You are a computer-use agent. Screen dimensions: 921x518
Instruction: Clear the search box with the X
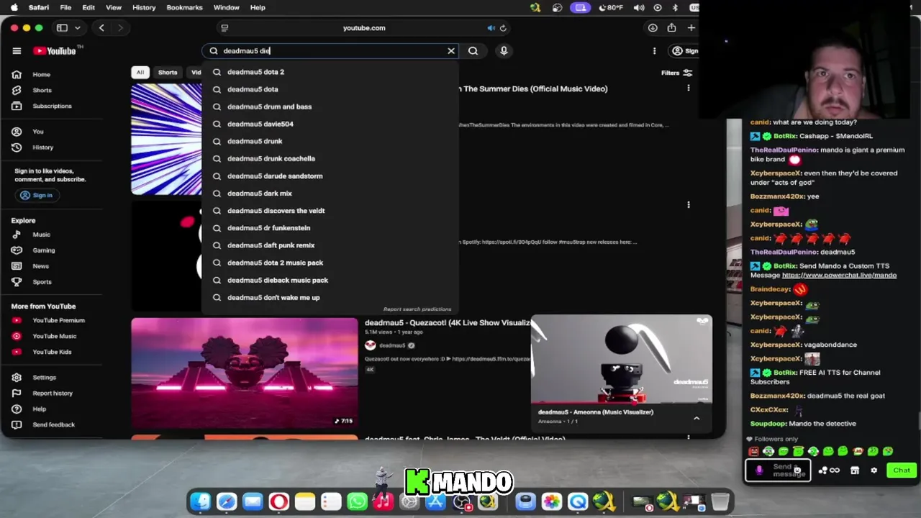tap(451, 51)
